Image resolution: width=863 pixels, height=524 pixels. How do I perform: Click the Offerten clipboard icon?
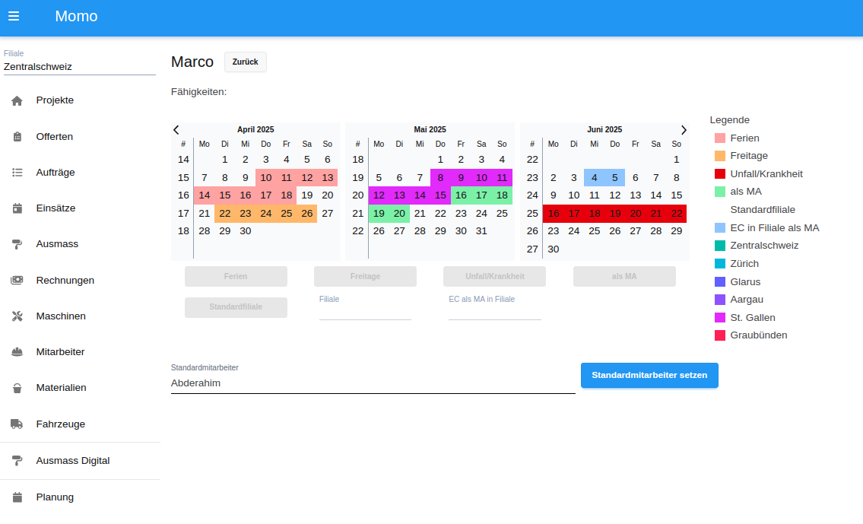(17, 137)
